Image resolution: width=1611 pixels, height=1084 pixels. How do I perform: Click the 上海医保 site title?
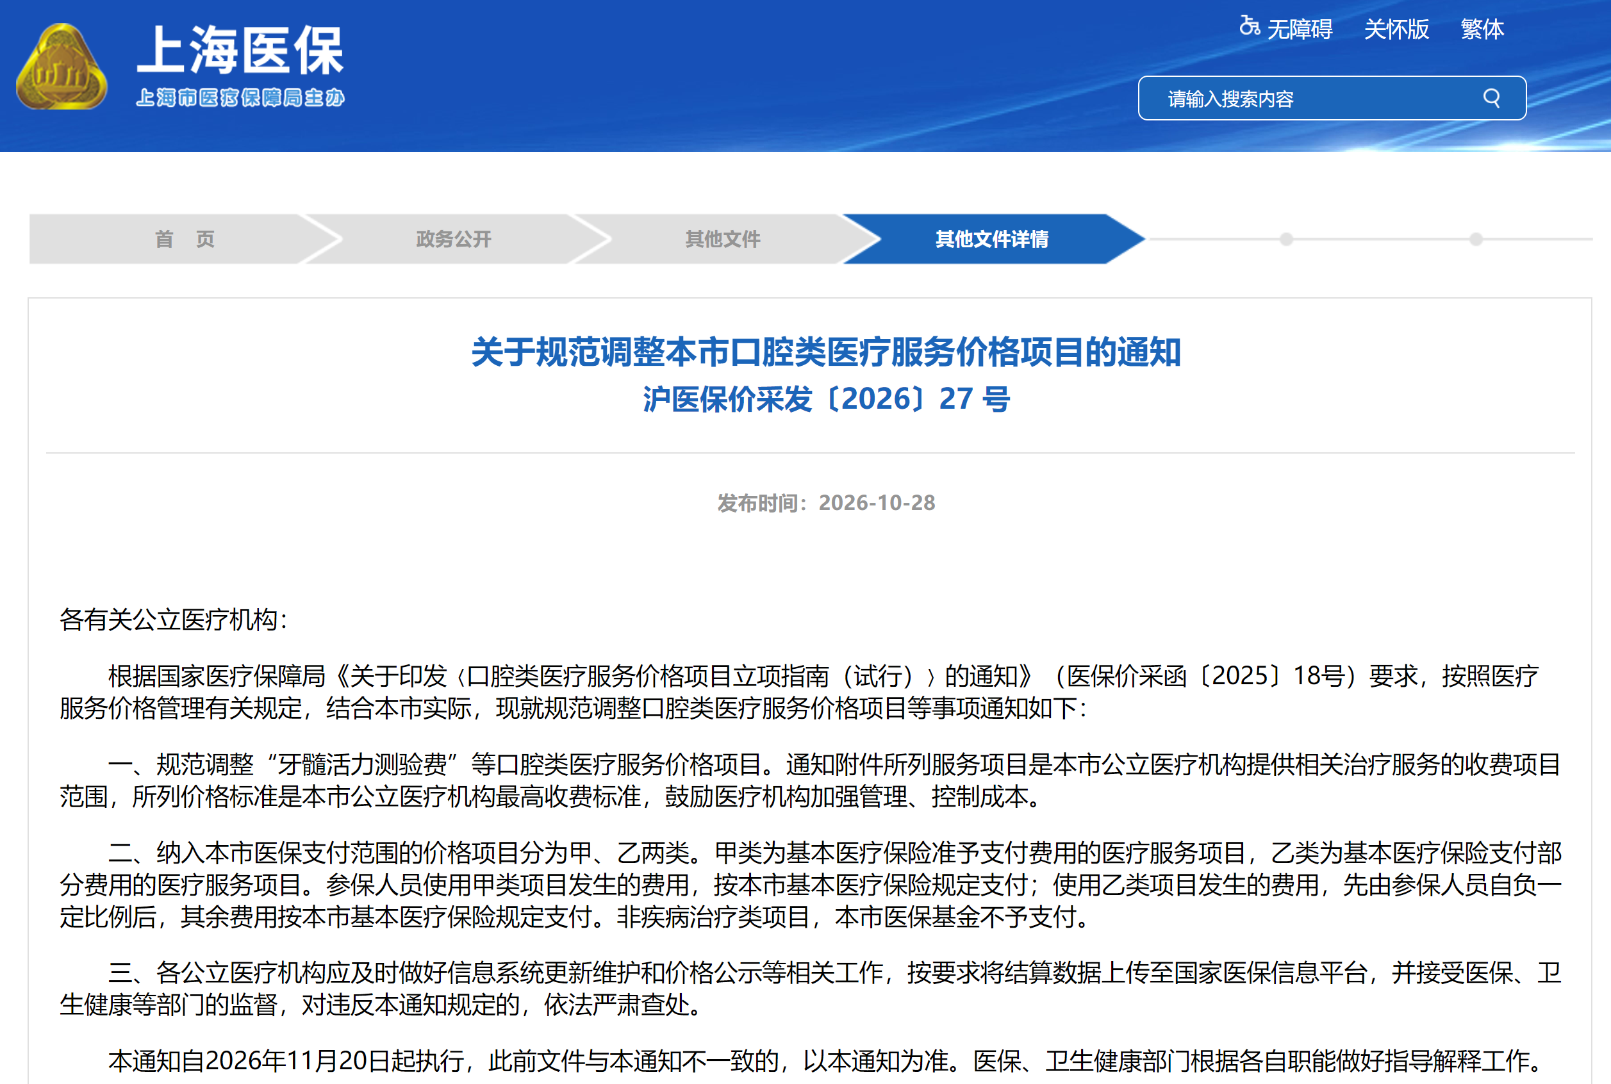(240, 50)
